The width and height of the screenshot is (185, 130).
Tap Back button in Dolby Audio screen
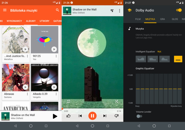coord(139,126)
